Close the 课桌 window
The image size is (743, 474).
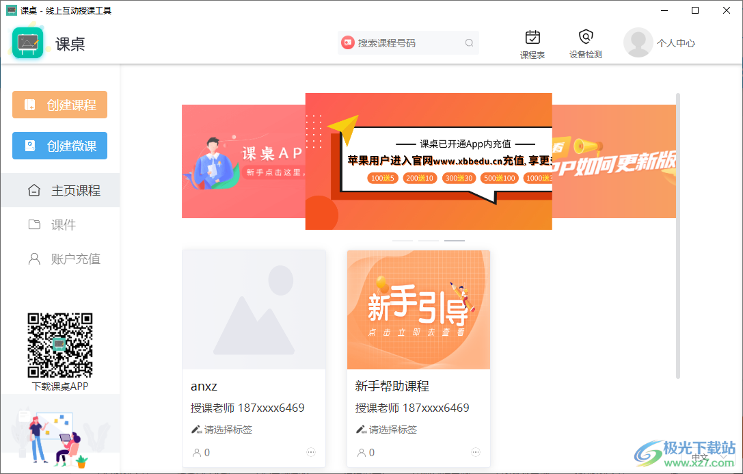[x=727, y=10]
